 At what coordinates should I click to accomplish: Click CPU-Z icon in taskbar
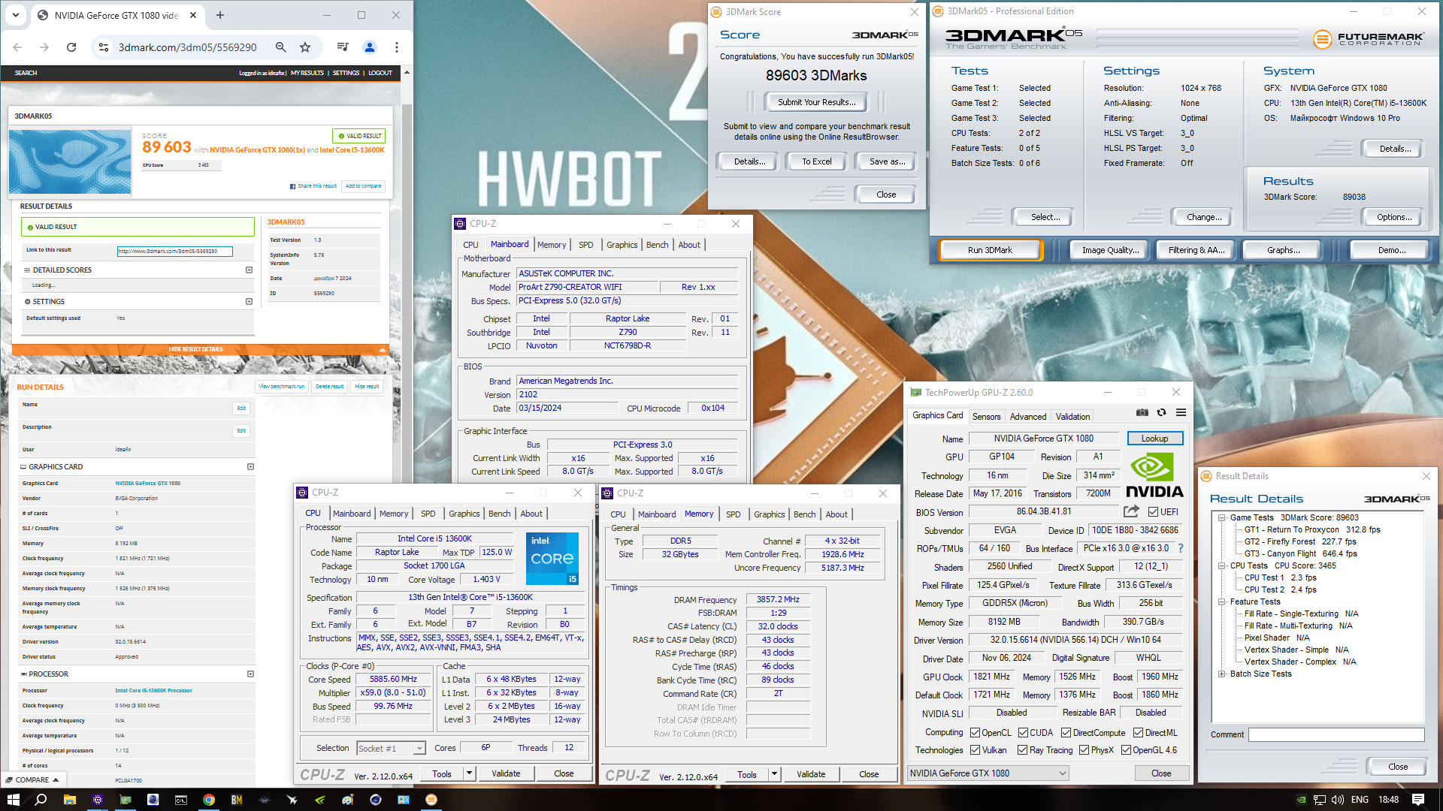pyautogui.click(x=98, y=800)
